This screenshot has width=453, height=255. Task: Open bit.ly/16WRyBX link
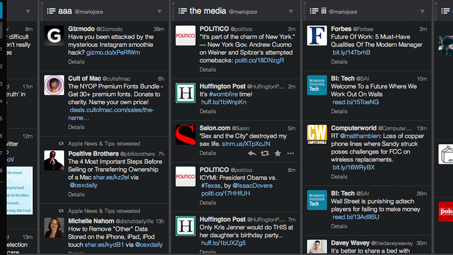coord(353,167)
